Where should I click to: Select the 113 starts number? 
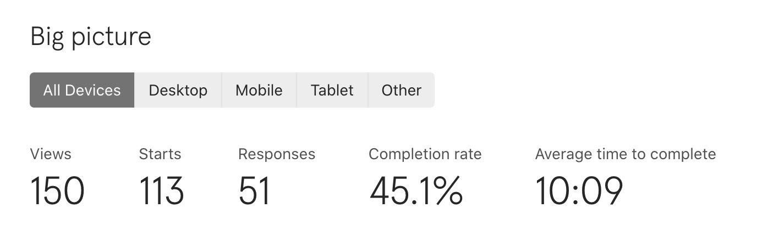pyautogui.click(x=162, y=191)
